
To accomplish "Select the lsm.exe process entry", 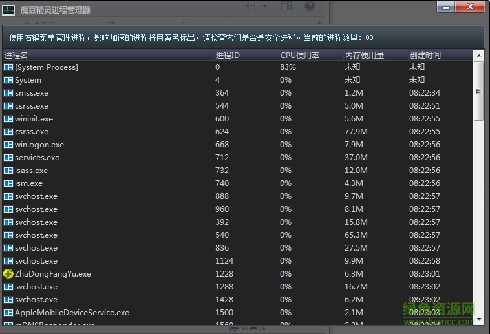I will 28,183.
